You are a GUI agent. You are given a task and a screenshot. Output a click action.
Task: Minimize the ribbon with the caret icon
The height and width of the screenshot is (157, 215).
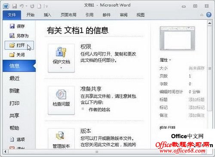[202, 15]
